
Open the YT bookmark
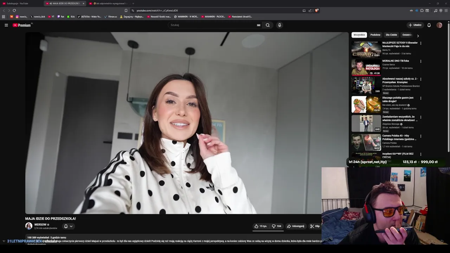[51, 17]
